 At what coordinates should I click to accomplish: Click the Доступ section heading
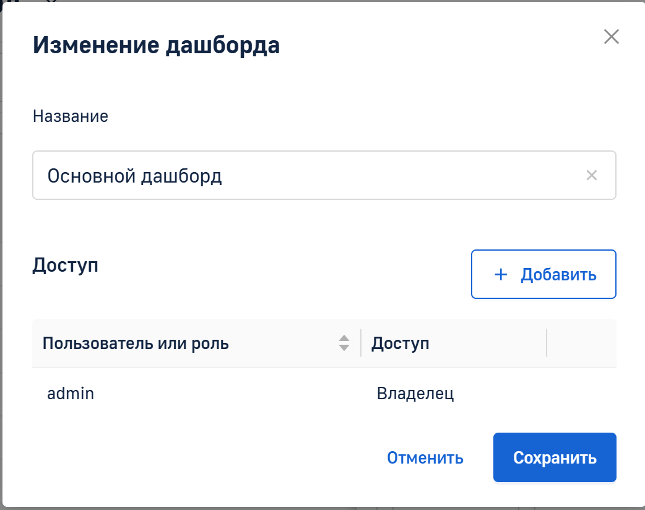pos(65,266)
